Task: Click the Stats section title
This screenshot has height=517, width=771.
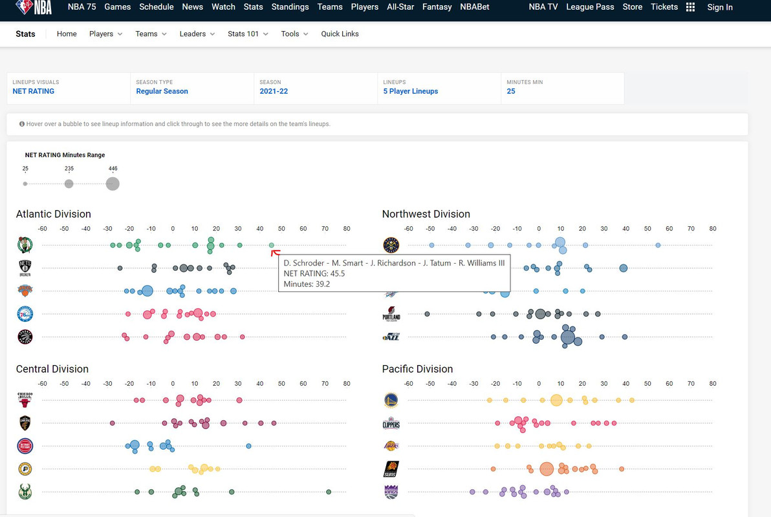Action: (x=26, y=34)
